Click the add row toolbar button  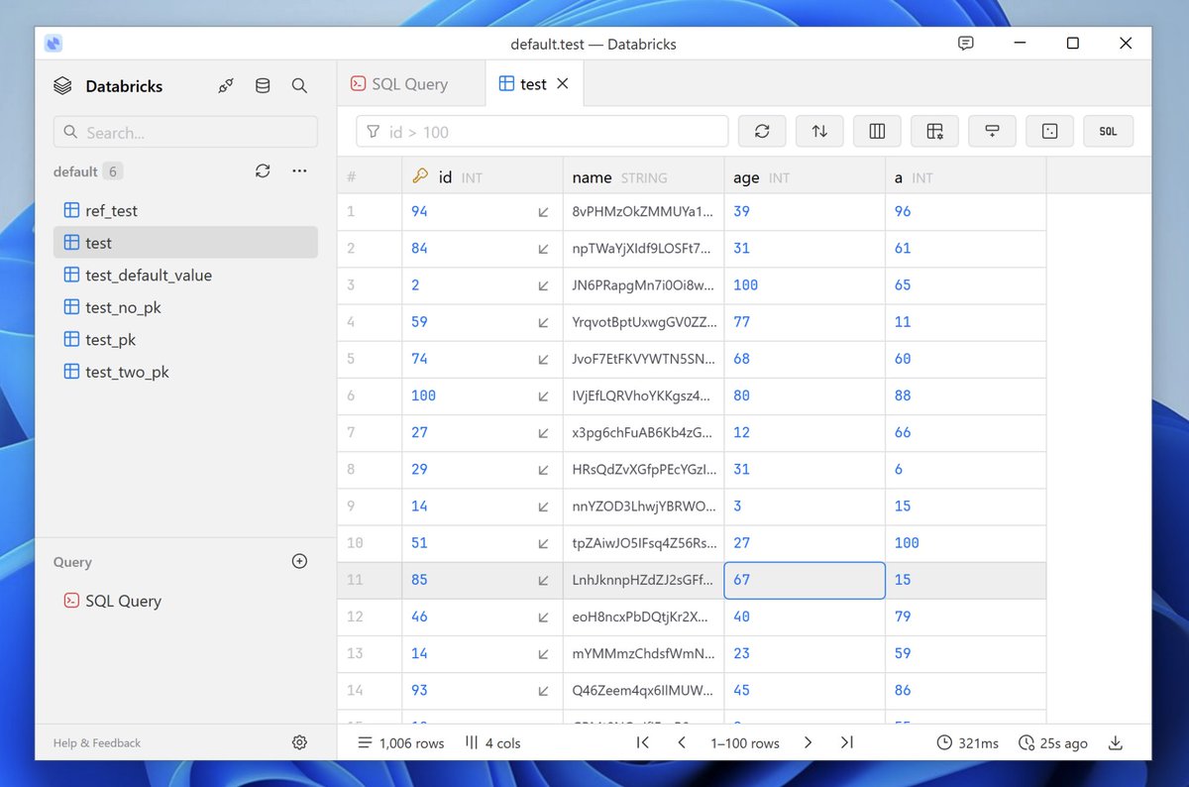(x=993, y=131)
